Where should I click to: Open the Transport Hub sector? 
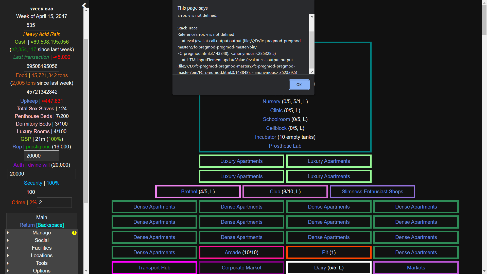154,268
